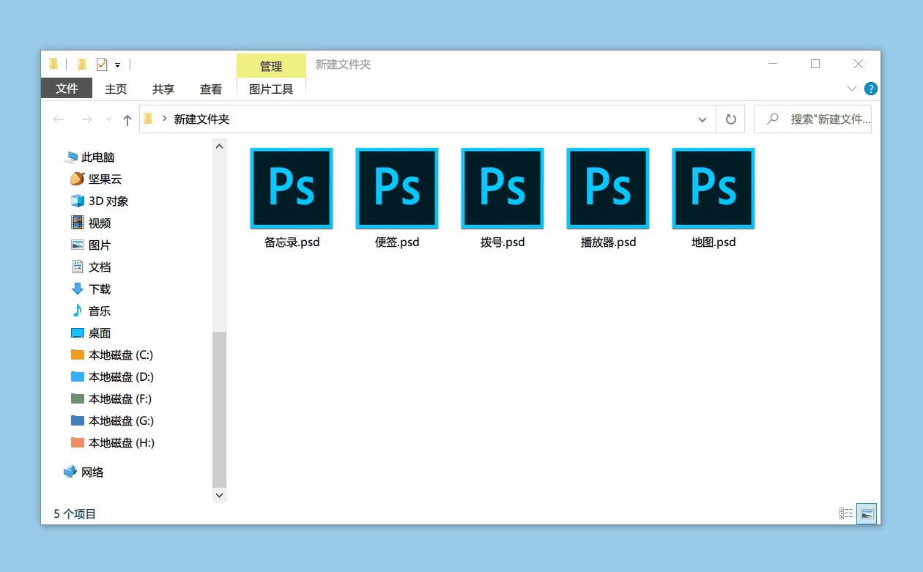
Task: Open the 文件 menu tab
Action: 66,89
